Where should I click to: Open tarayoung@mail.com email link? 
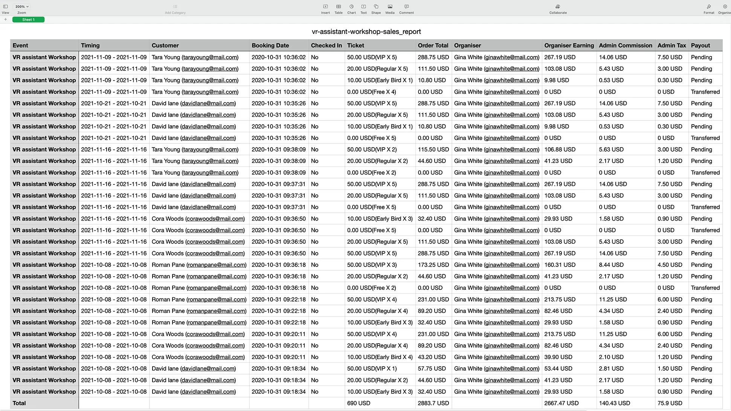click(210, 57)
